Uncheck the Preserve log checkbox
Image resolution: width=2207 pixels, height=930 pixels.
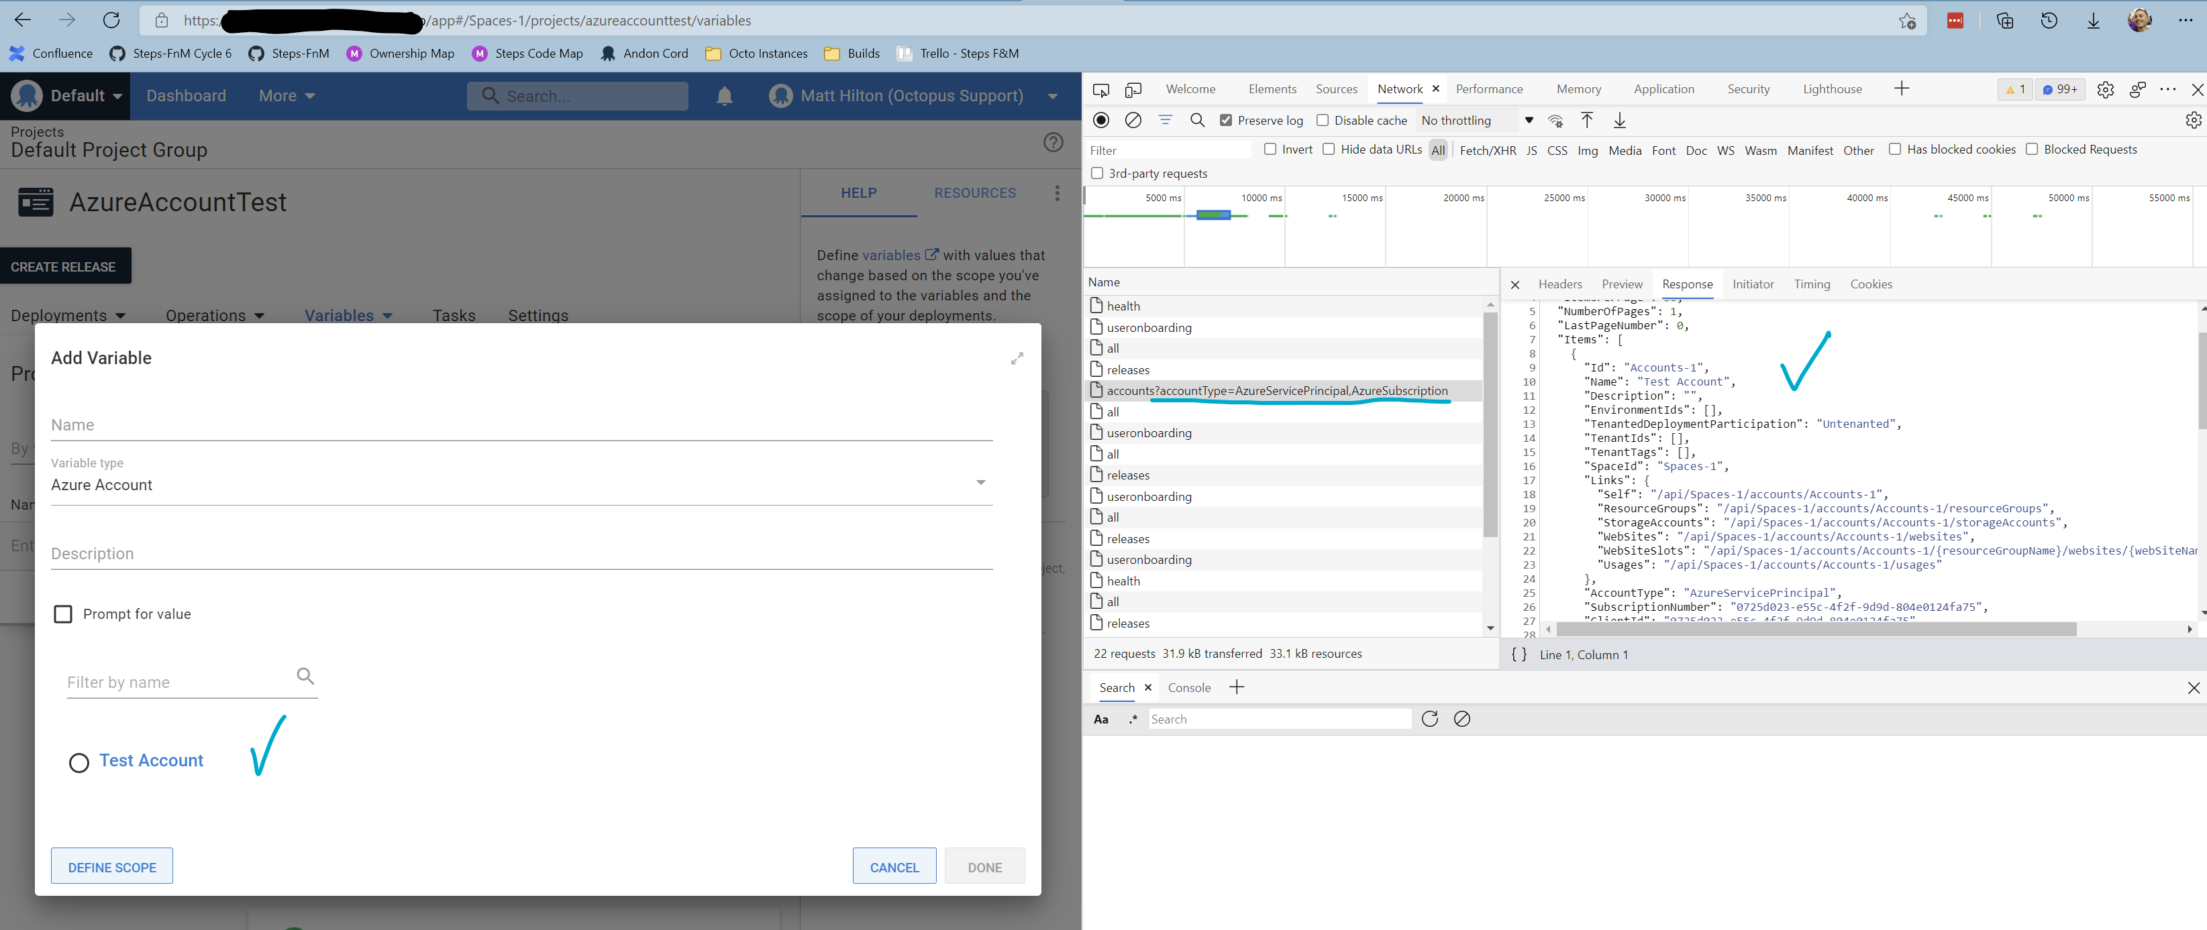(1227, 120)
